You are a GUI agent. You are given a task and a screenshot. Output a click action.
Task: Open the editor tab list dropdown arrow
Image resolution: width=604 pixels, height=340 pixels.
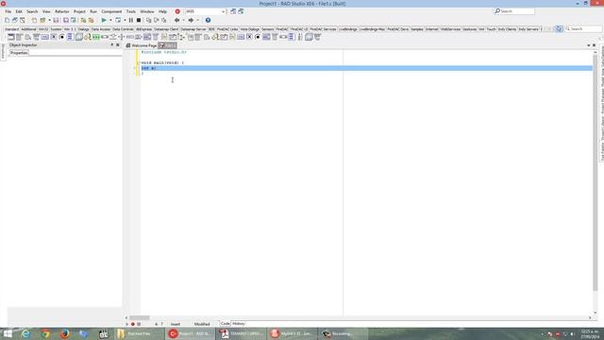coord(588,45)
